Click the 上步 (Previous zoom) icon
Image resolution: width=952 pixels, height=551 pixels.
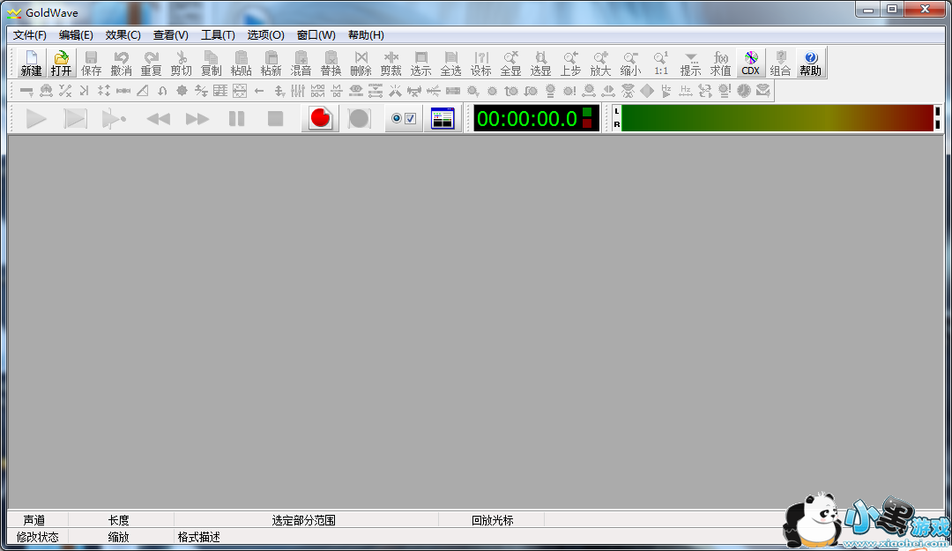pyautogui.click(x=570, y=63)
